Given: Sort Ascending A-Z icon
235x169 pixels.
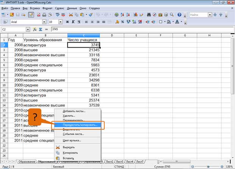Looking at the screenshot, I should click(x=122, y=15).
